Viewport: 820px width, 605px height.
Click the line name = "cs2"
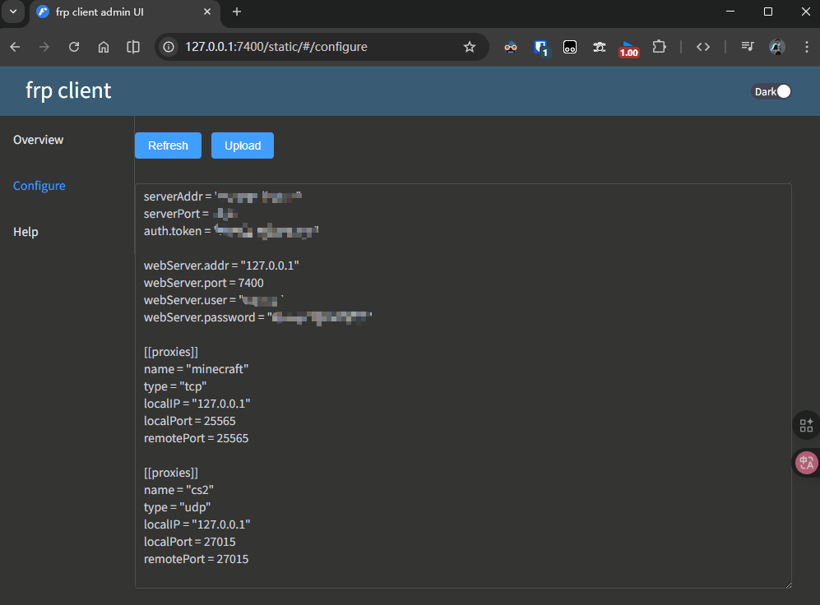(178, 490)
